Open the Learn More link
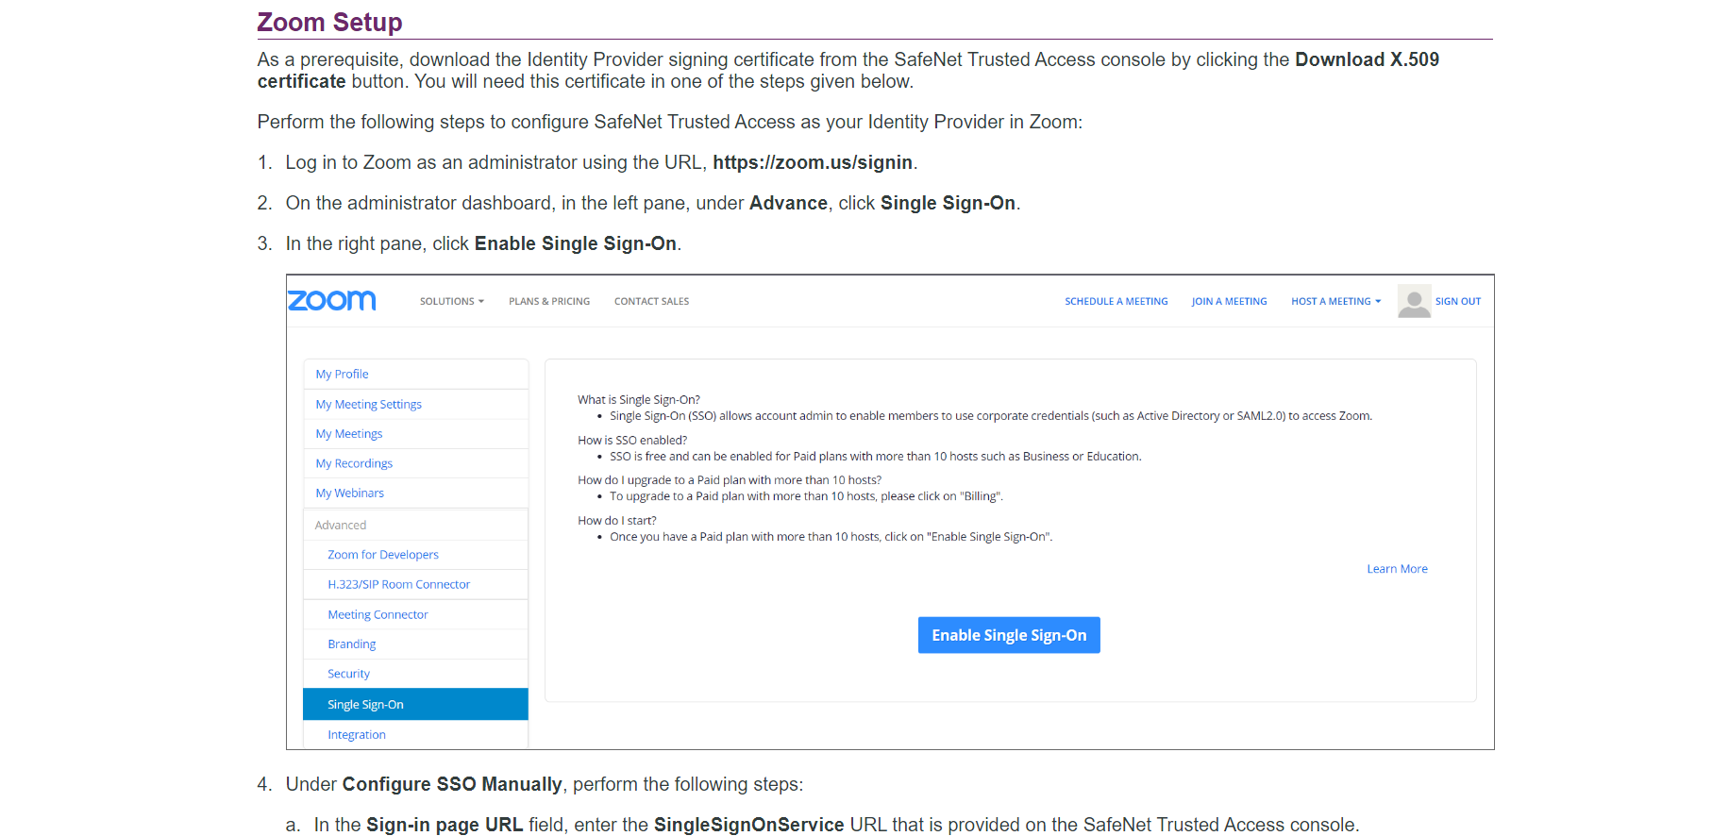 (1397, 569)
